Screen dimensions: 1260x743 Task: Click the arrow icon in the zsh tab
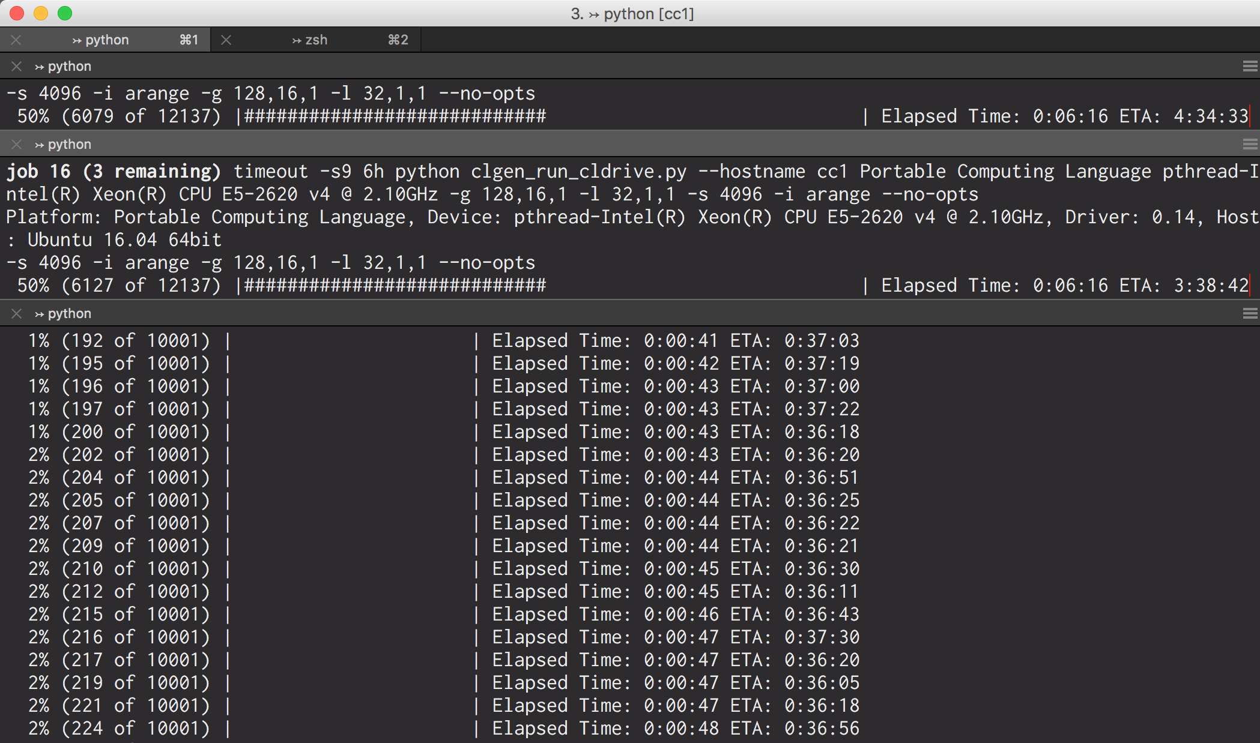[295, 40]
